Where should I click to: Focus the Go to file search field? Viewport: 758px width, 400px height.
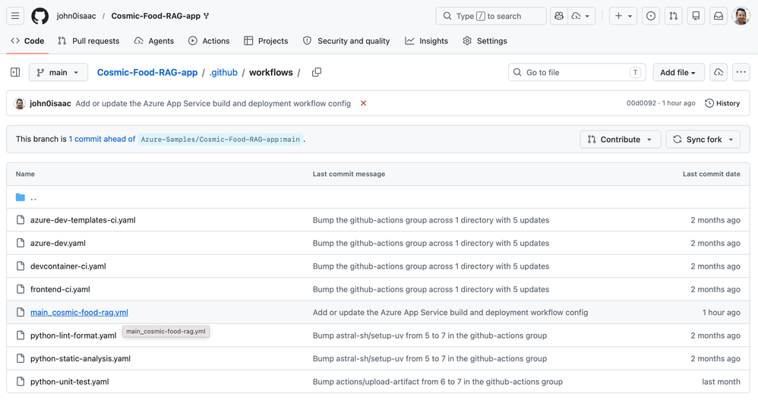[x=576, y=72]
